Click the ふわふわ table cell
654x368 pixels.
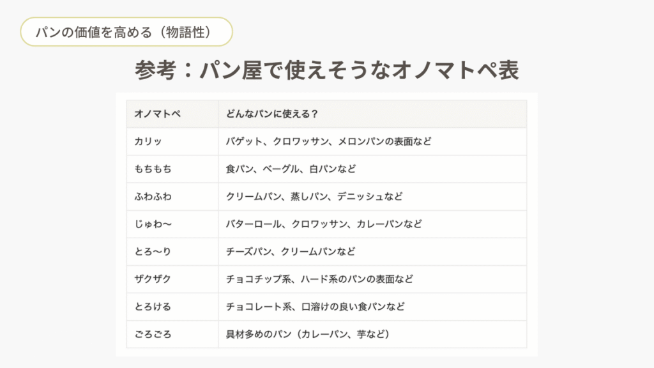pyautogui.click(x=153, y=196)
